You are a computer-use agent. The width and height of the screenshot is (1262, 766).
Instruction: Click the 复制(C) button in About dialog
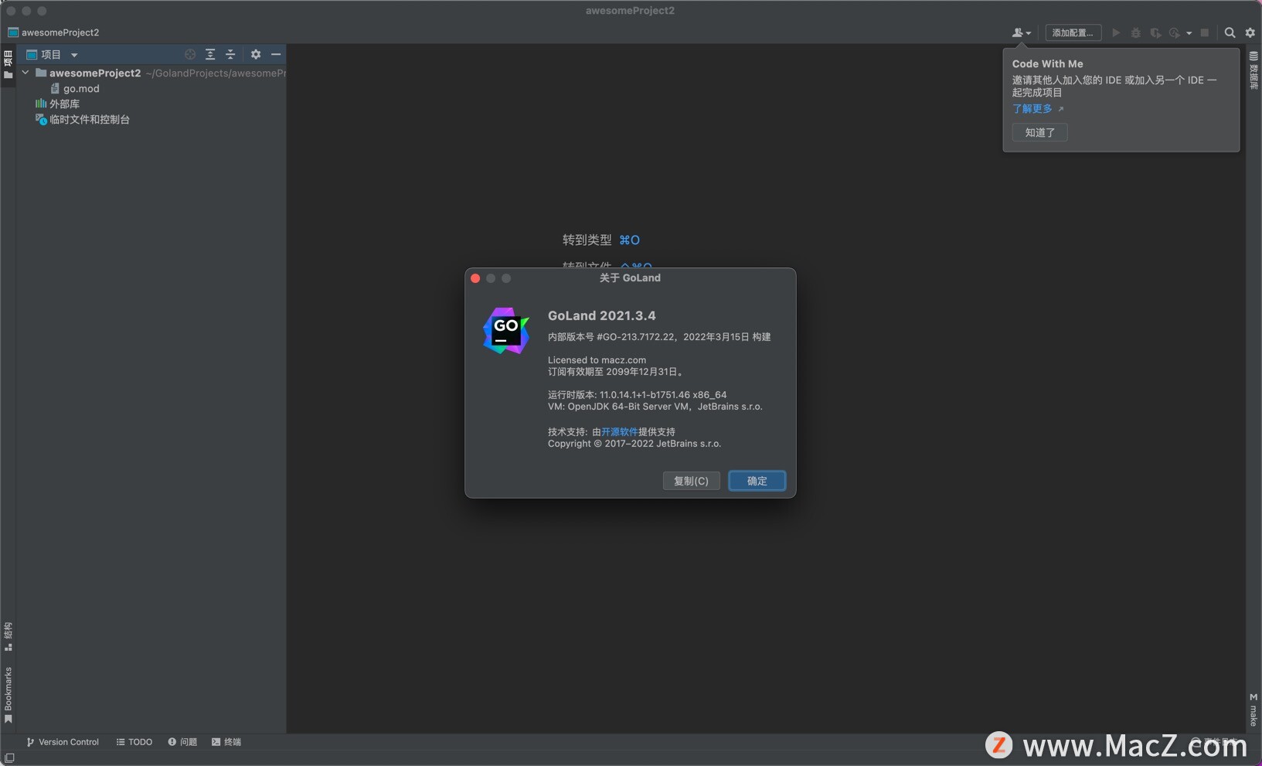(691, 481)
